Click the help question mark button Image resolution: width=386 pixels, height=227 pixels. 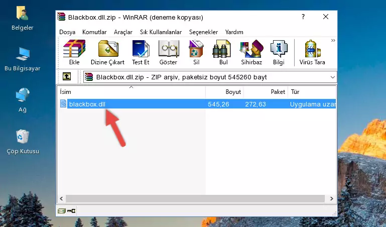[x=303, y=17]
